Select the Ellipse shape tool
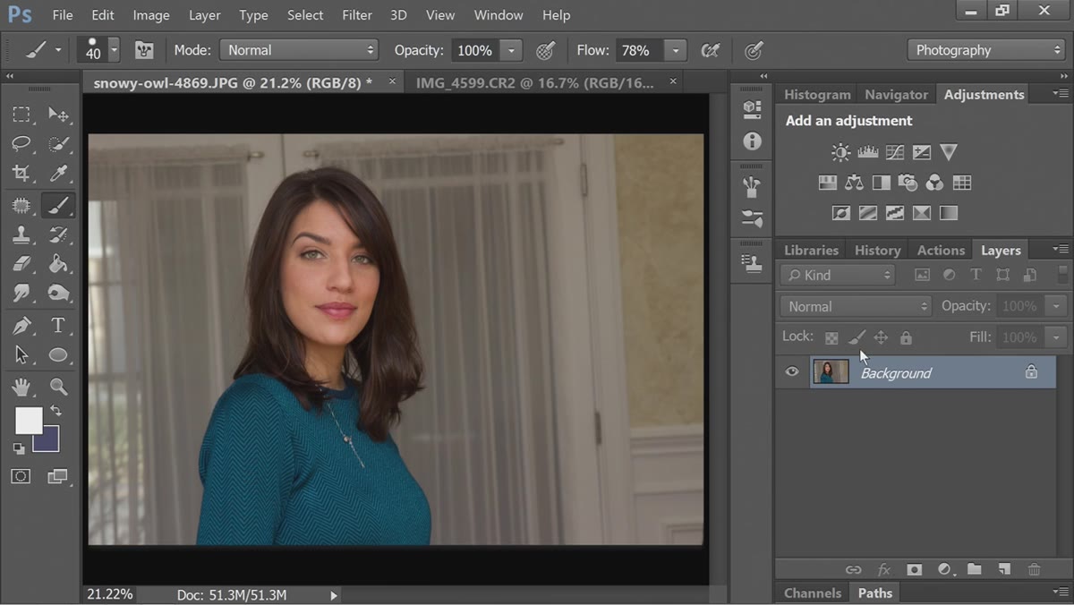 [x=58, y=355]
